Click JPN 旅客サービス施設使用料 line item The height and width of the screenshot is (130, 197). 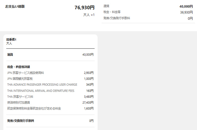26,73
